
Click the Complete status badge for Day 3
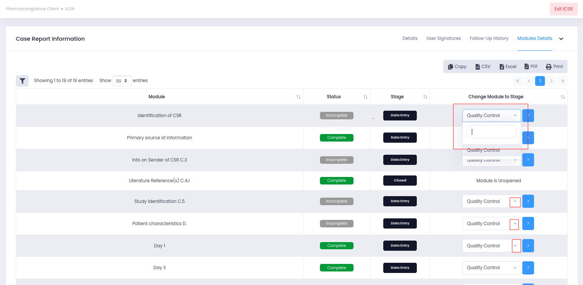[x=337, y=268]
